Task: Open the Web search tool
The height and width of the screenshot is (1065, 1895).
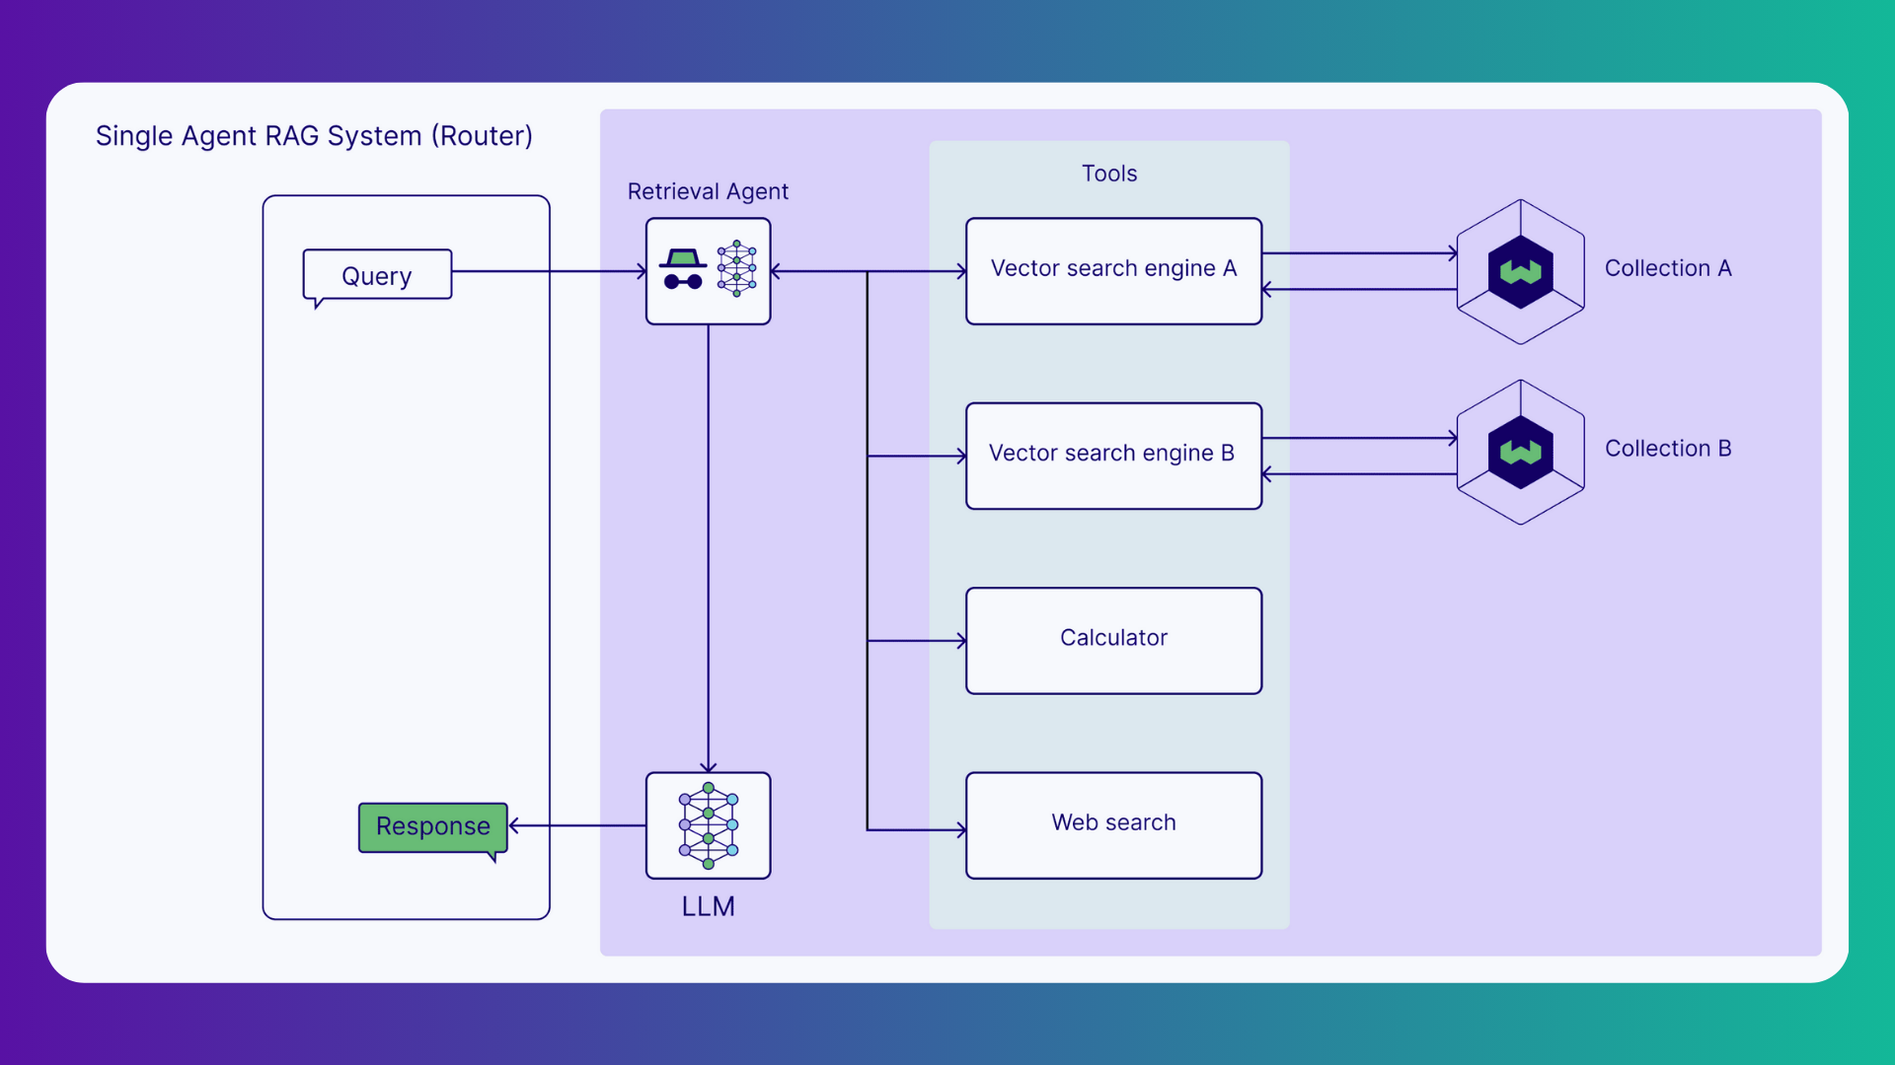Action: [1113, 823]
